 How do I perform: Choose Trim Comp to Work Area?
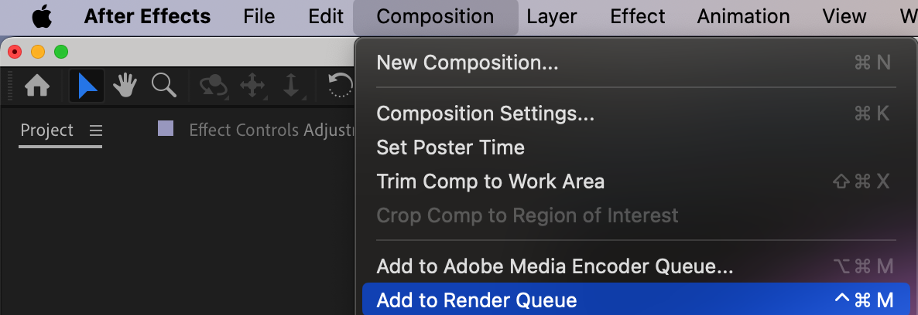(490, 181)
